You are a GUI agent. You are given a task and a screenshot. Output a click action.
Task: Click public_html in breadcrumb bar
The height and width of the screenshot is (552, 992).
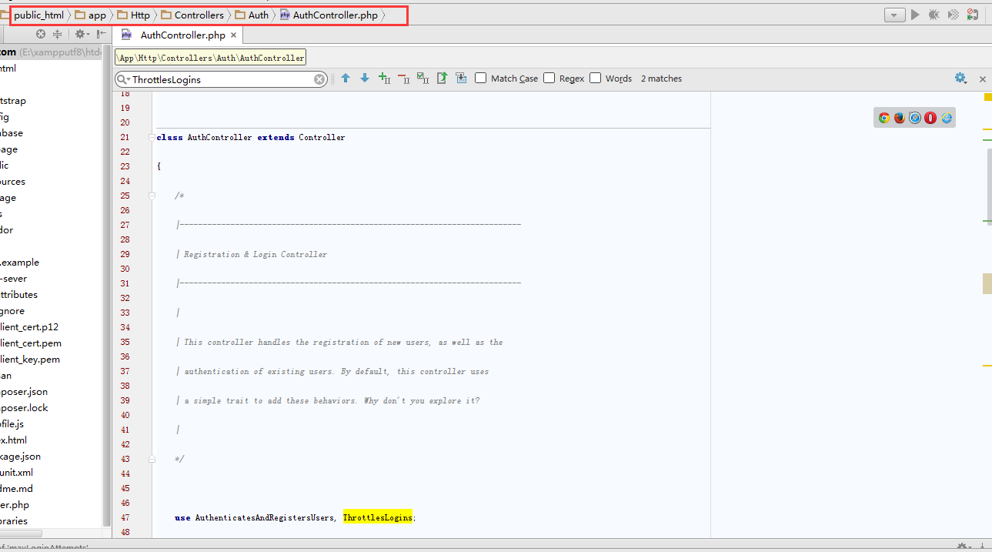pos(38,15)
